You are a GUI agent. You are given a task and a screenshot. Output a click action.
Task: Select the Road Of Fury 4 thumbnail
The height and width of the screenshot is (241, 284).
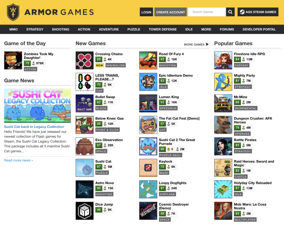tap(148, 60)
